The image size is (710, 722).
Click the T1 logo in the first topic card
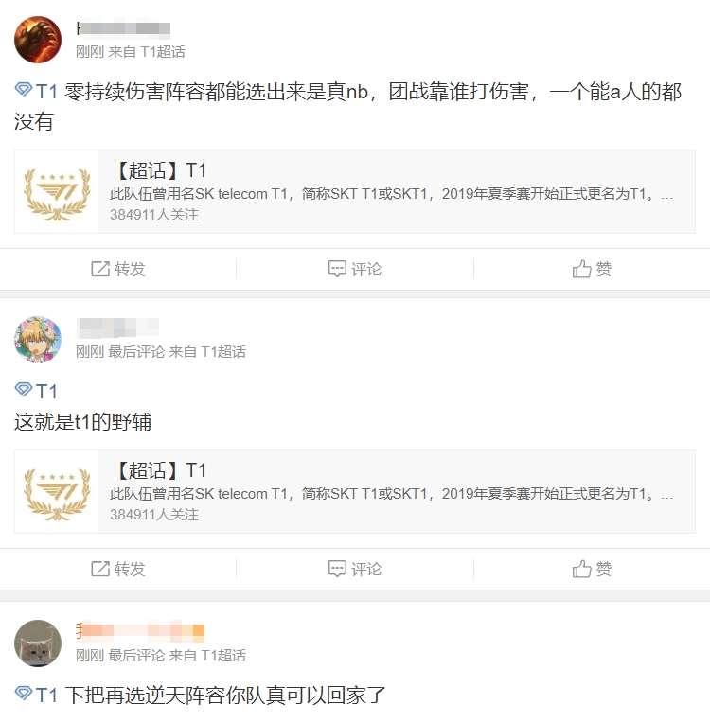[57, 193]
